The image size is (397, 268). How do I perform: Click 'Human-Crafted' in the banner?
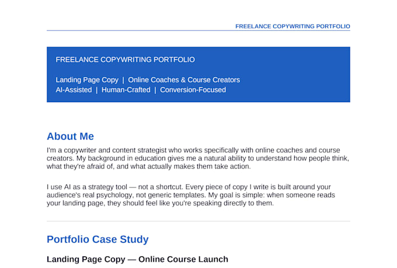tap(126, 90)
